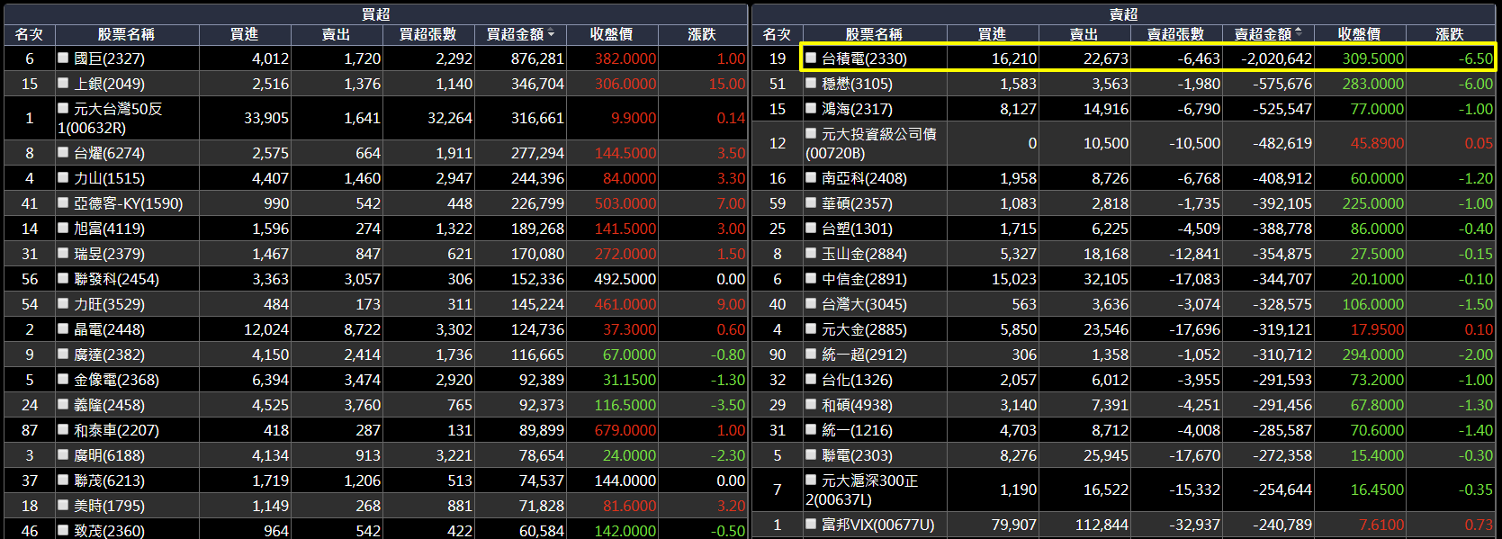This screenshot has height=539, width=1502.
Task: Select the 鴻海(2317) checkbox
Action: (x=811, y=108)
